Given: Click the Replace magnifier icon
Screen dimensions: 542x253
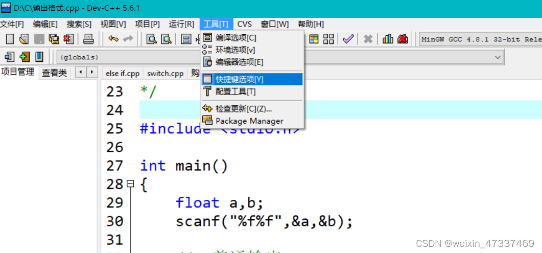Looking at the screenshot, I should (167, 39).
